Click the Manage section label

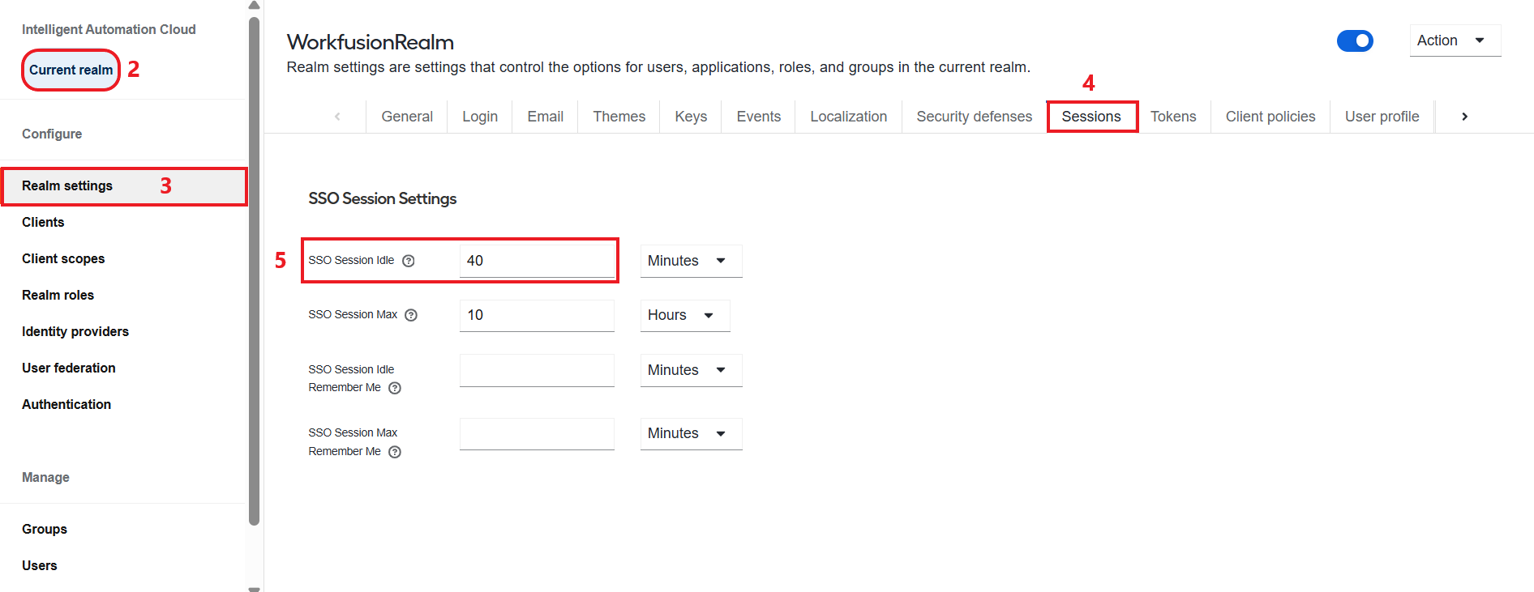point(45,478)
